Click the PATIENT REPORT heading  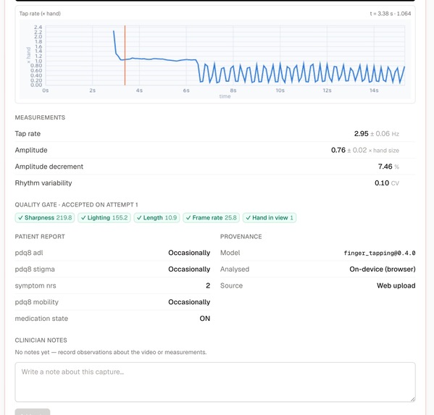pos(40,237)
